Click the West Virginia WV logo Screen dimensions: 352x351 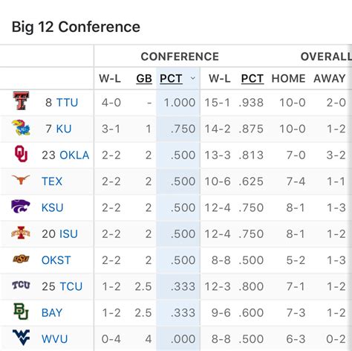pos(21,338)
